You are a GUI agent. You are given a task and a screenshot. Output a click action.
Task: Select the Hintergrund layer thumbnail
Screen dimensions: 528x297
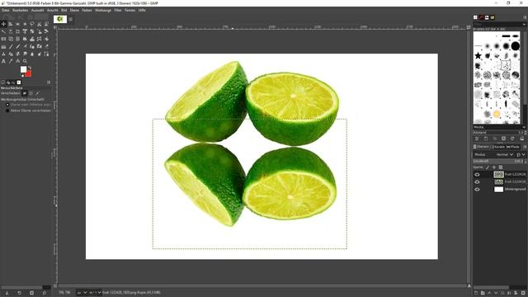(498, 189)
